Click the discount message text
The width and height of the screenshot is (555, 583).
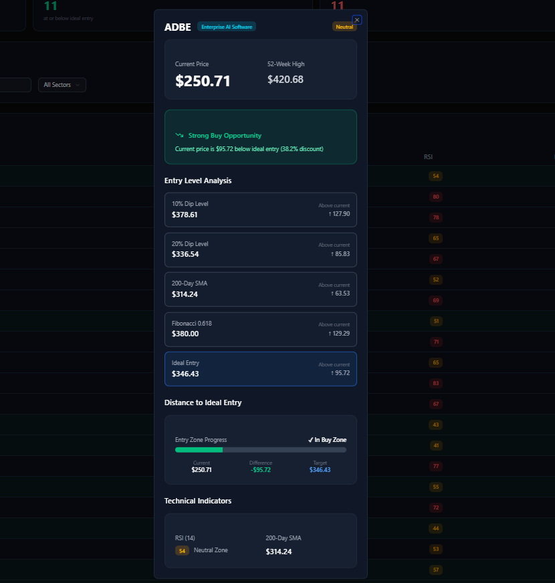[249, 149]
